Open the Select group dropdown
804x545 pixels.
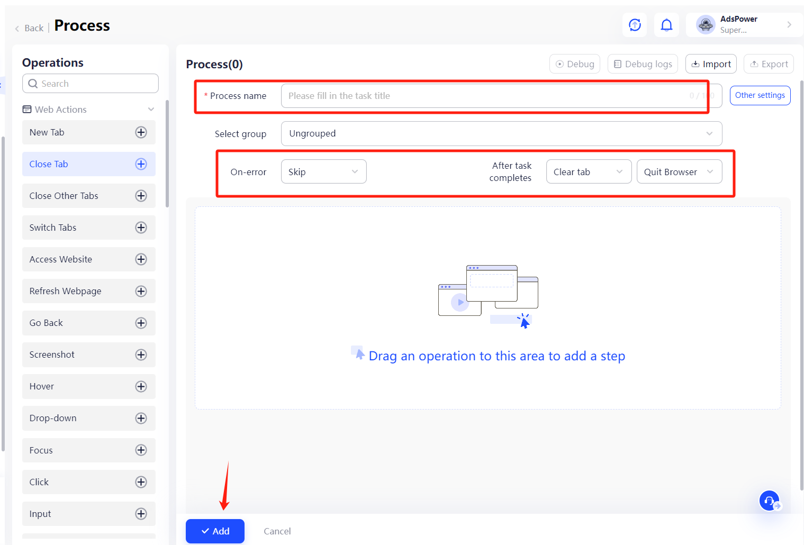pos(501,133)
